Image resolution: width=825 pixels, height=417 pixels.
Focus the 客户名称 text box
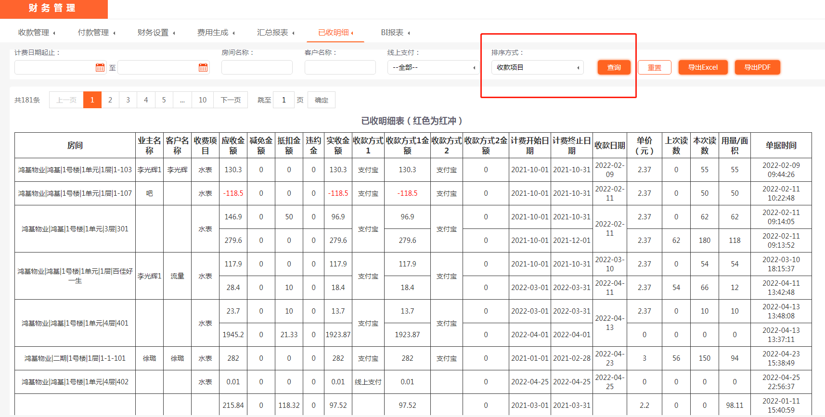pos(340,67)
